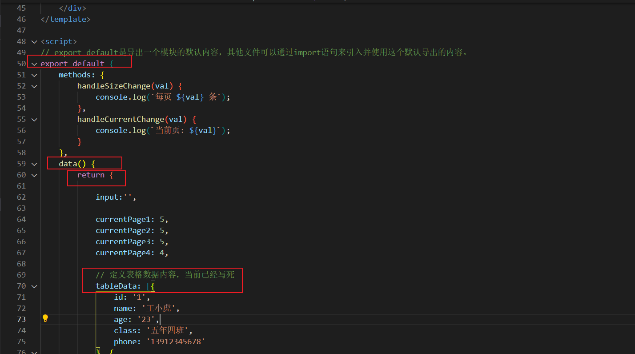Click line number 68 in the gutter
This screenshot has width=635, height=354.
point(21,264)
